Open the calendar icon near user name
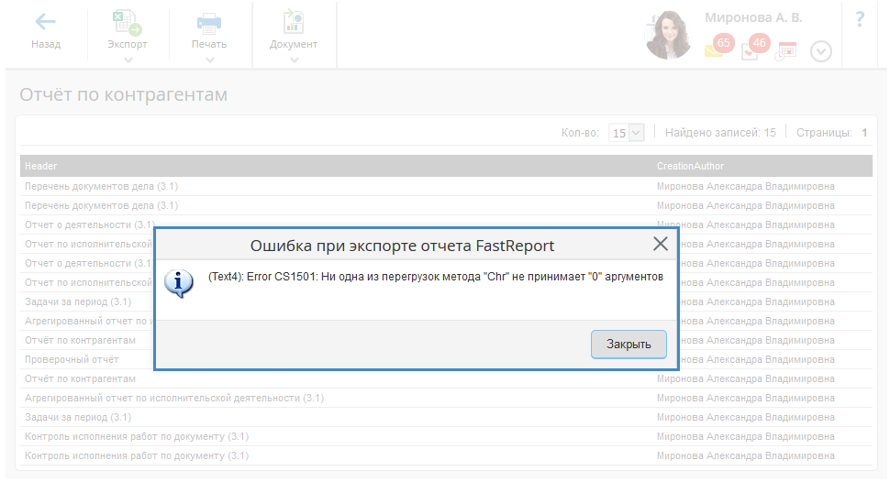 pyautogui.click(x=786, y=51)
